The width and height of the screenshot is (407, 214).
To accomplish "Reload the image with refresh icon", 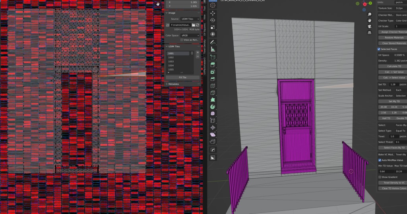I will 198,25.
